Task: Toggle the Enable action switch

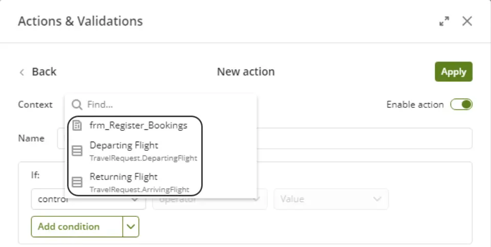Action: 461,104
